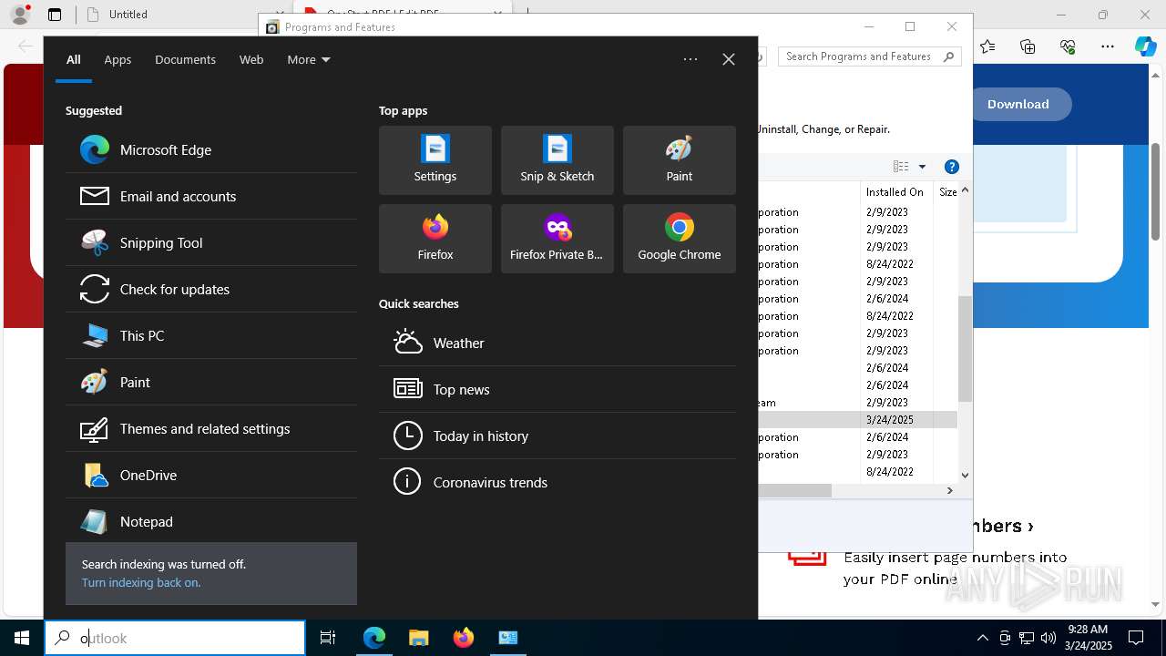Open Settings tile in Top apps
Viewport: 1166px width, 656px height.
pyautogui.click(x=435, y=160)
